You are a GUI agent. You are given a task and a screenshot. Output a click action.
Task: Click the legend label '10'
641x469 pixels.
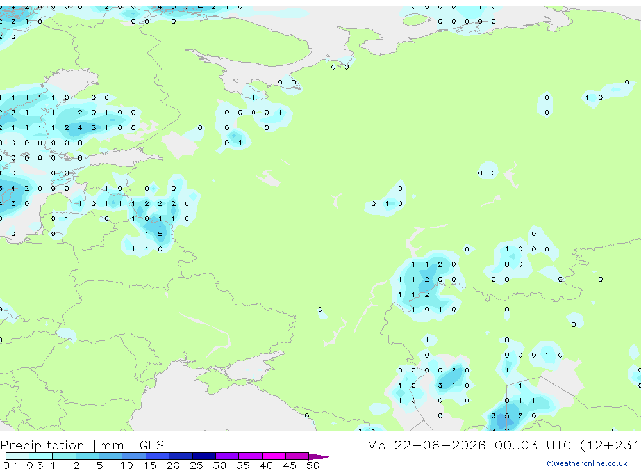click(127, 465)
